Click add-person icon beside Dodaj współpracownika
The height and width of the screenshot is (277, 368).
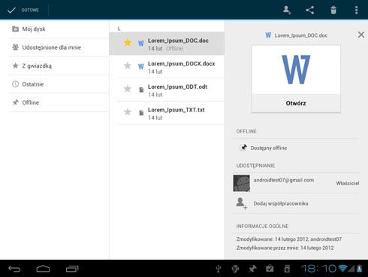pyautogui.click(x=241, y=203)
